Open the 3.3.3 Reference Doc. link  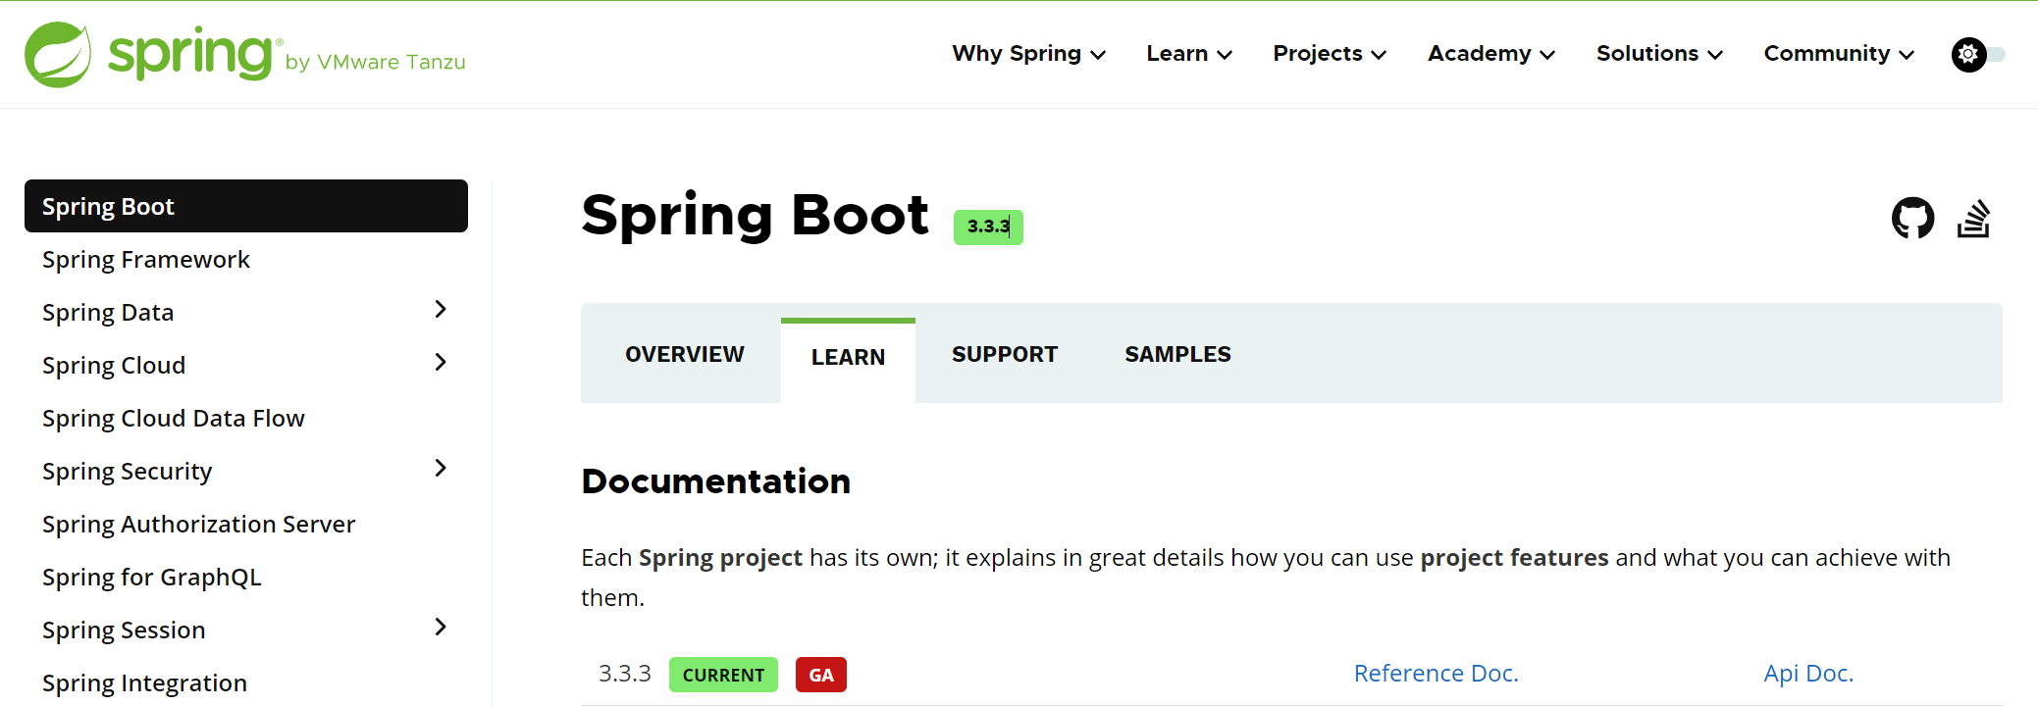pos(1437,674)
